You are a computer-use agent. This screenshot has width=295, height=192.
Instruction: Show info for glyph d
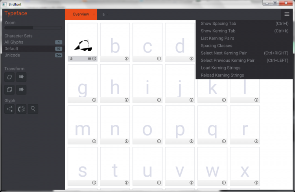191,59
